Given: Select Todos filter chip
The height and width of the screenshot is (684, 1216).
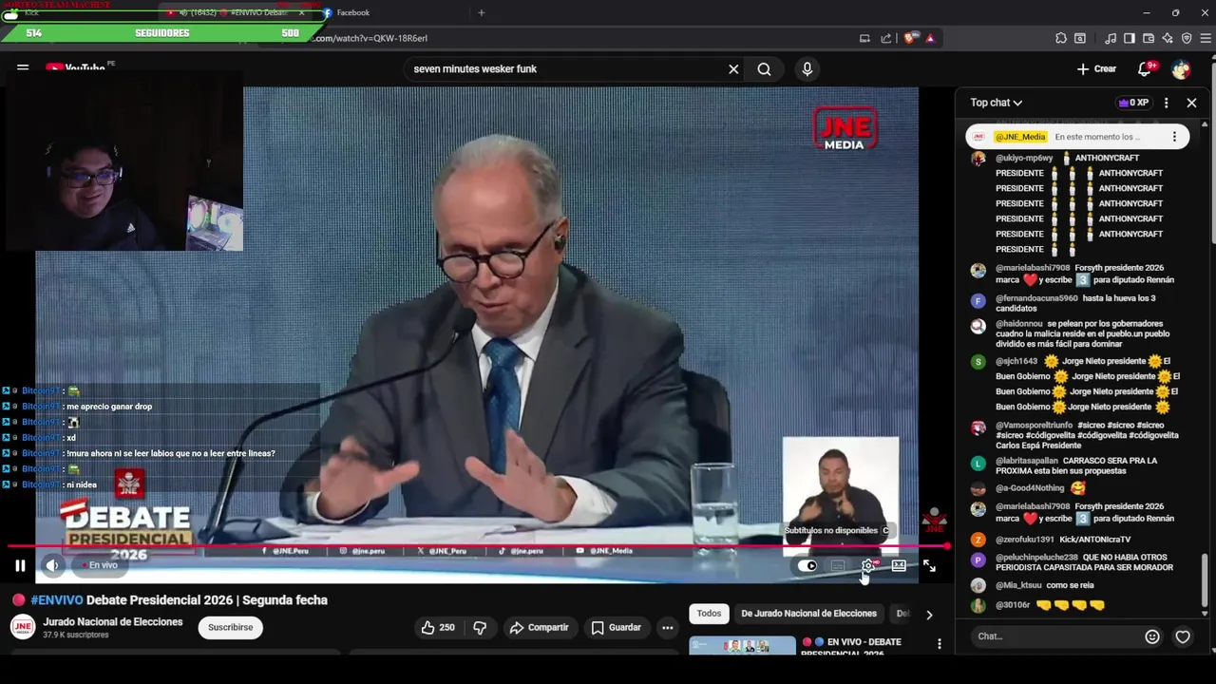Looking at the screenshot, I should point(710,614).
